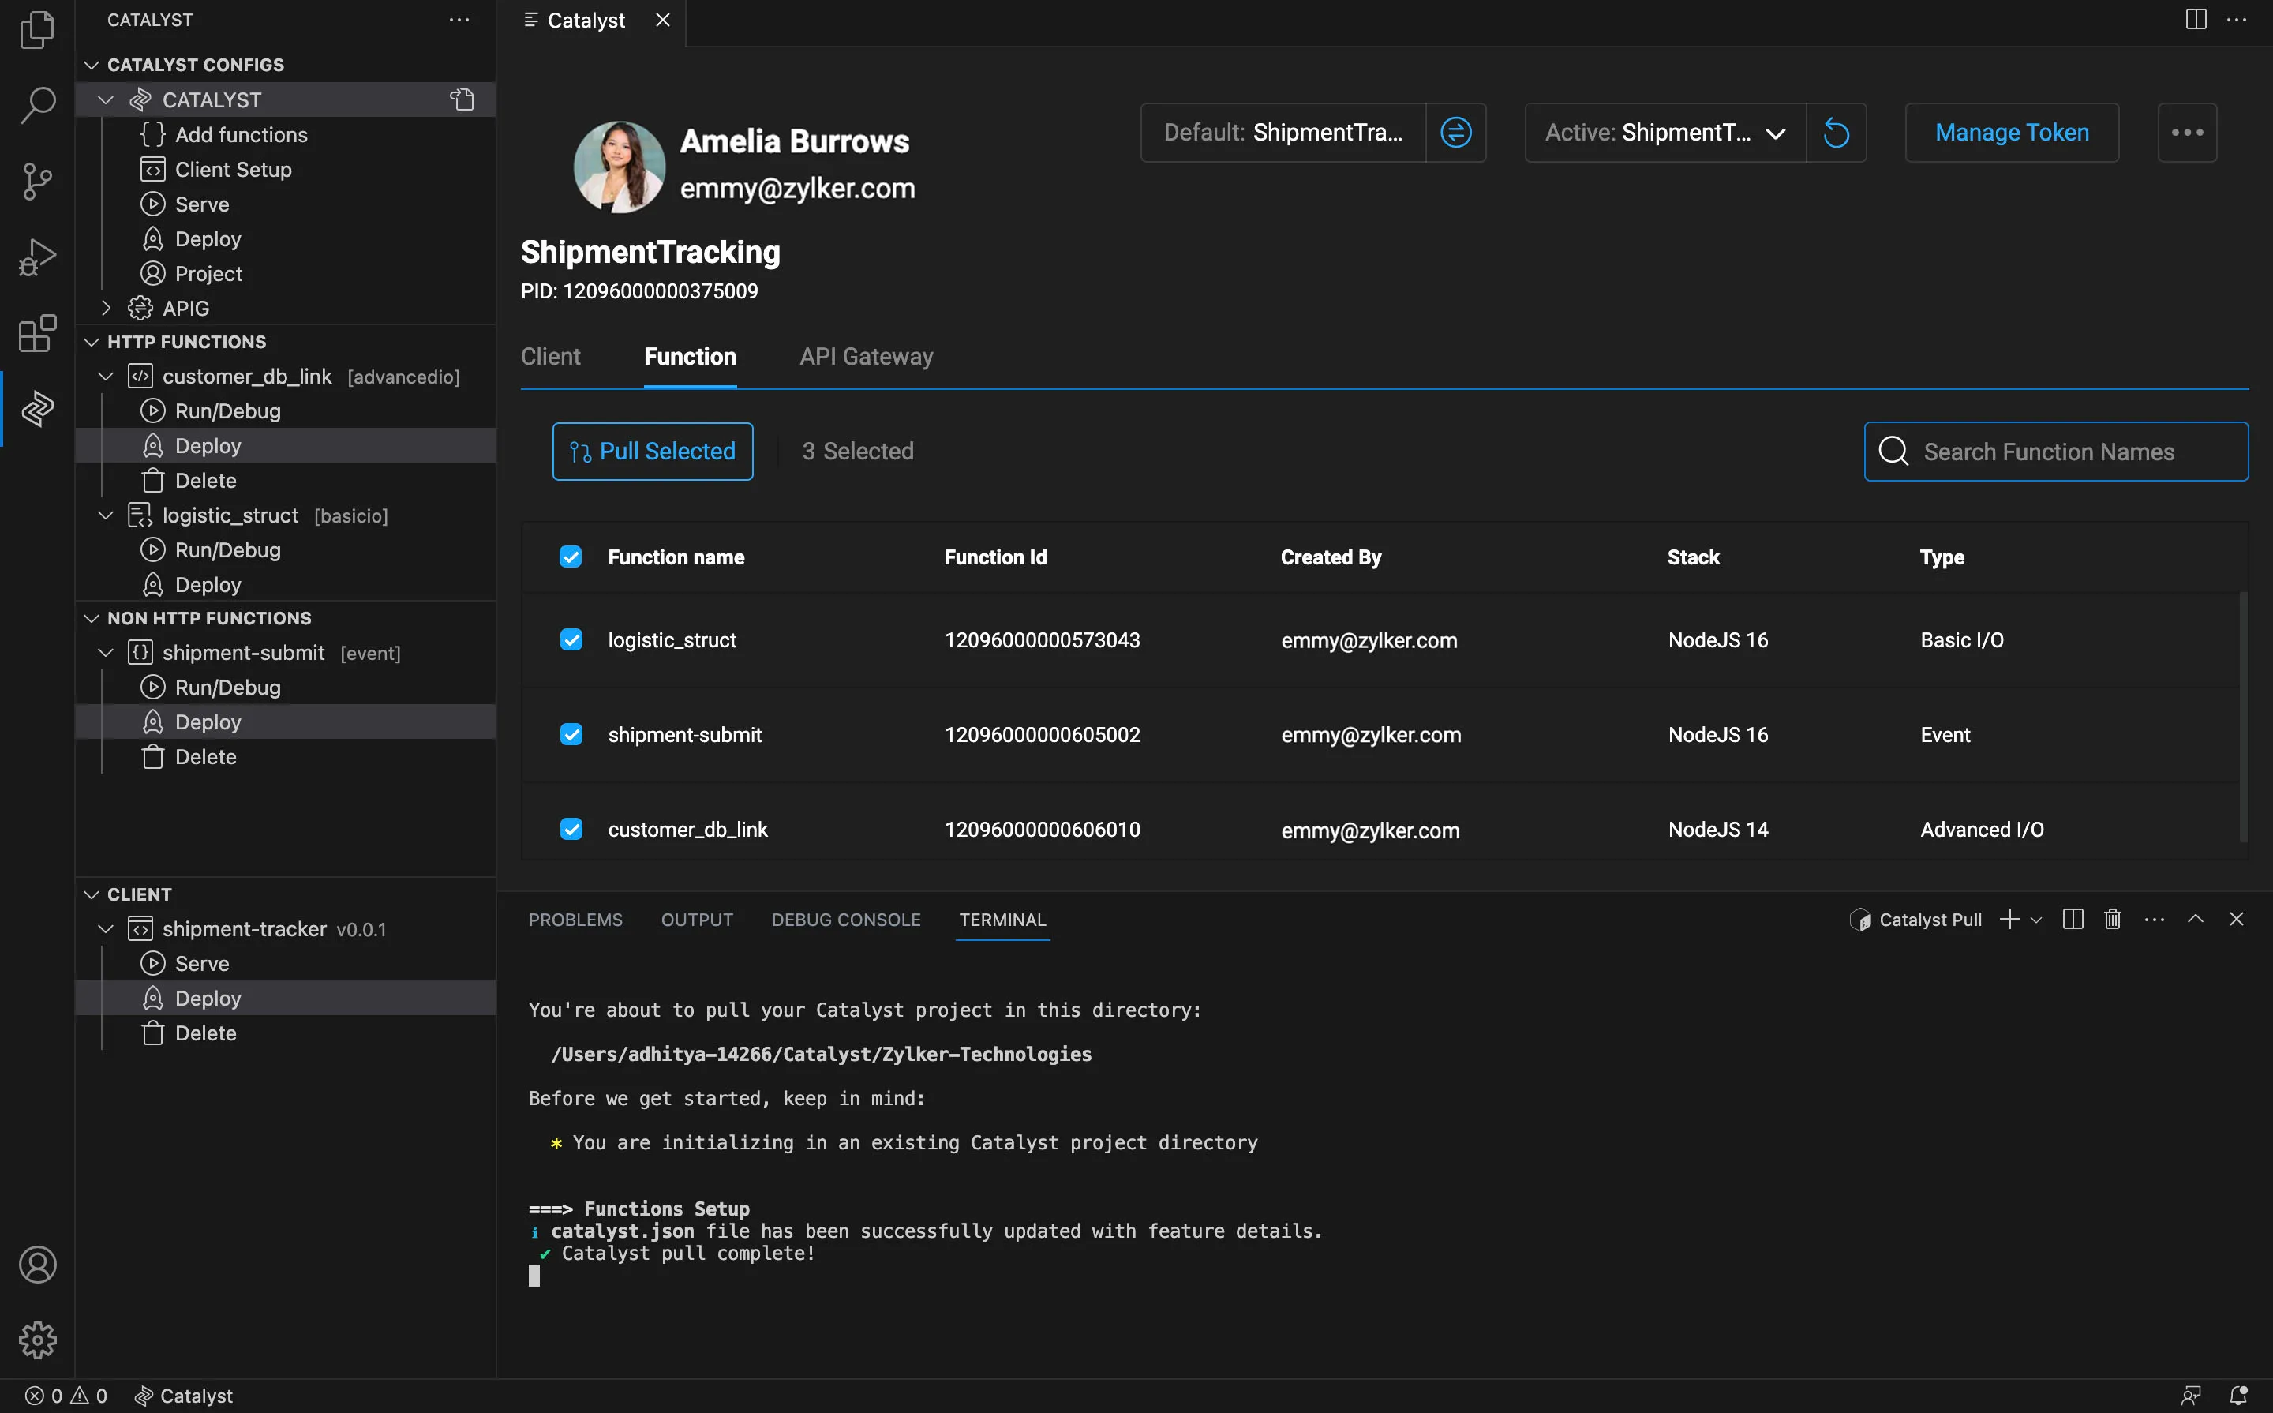This screenshot has height=1413, width=2273.
Task: Uncheck the logistic_struct function checkbox
Action: click(x=571, y=639)
